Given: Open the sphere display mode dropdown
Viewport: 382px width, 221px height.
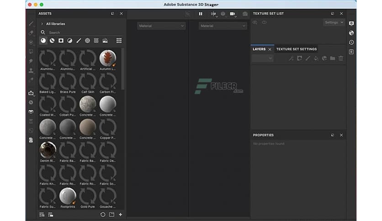Looking at the screenshot, I should (x=223, y=14).
